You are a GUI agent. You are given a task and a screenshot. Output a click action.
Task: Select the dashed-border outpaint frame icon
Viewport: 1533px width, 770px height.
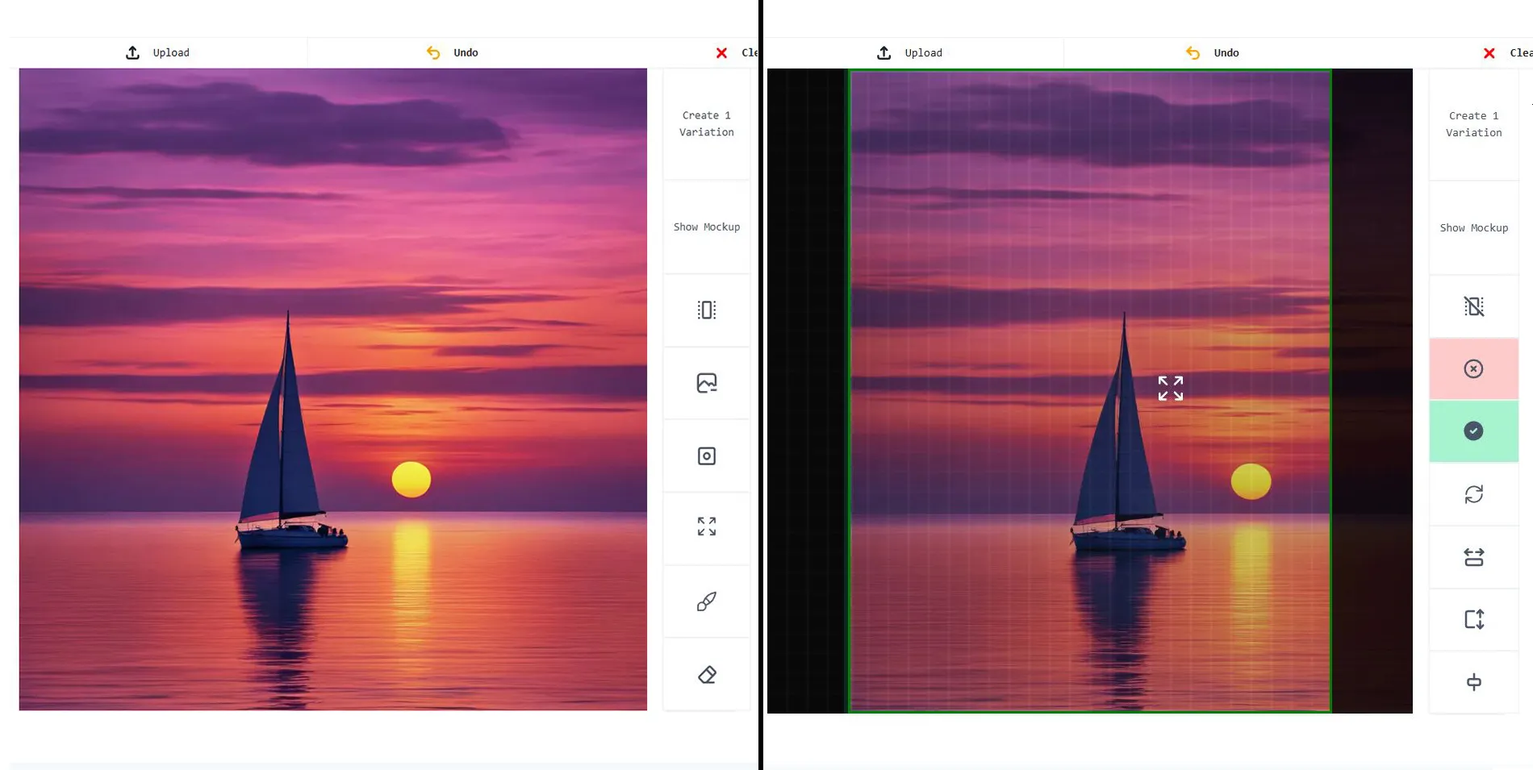click(x=706, y=310)
